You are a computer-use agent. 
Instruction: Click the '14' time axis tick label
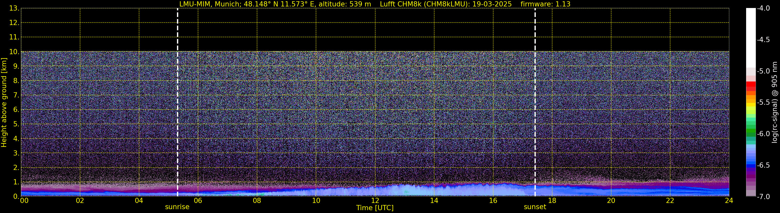tap(434, 201)
